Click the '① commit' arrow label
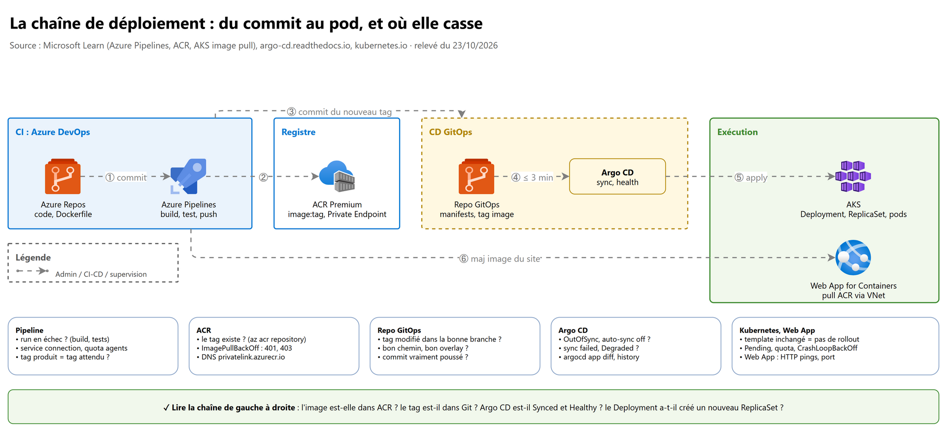 tap(126, 177)
